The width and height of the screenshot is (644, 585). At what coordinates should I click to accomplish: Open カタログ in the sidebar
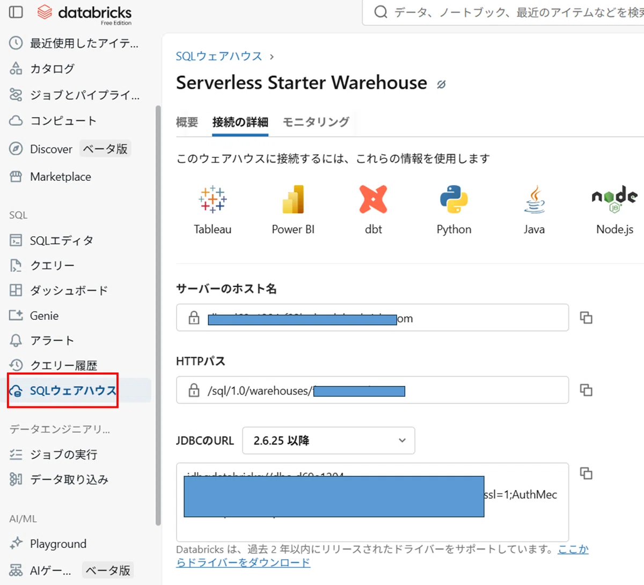(x=42, y=69)
